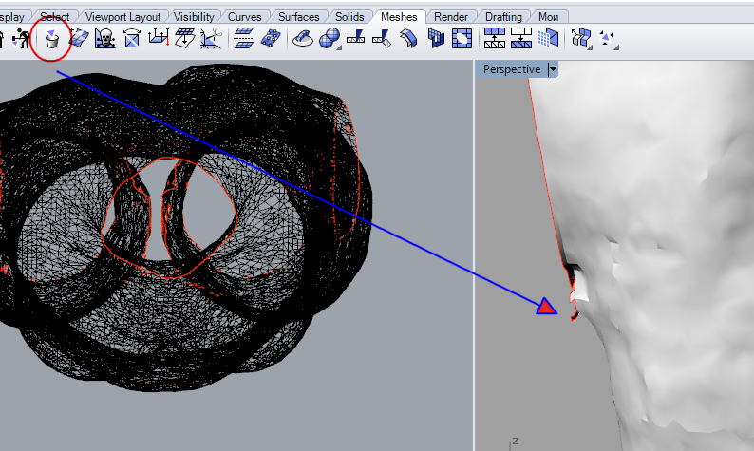Image resolution: width=754 pixels, height=451 pixels.
Task: Open the Curves tab
Action: tap(244, 17)
